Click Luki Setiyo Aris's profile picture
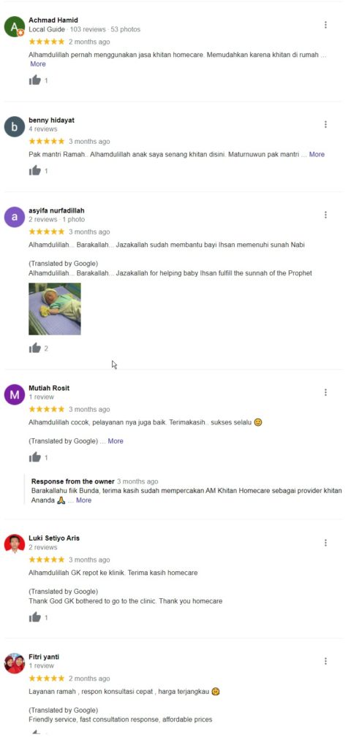Image resolution: width=348 pixels, height=748 pixels. (15, 543)
